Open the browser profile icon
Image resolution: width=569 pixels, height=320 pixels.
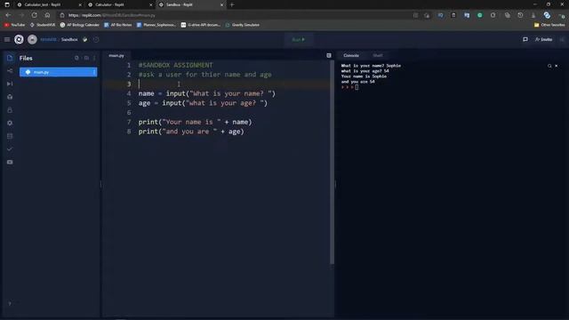547,15
